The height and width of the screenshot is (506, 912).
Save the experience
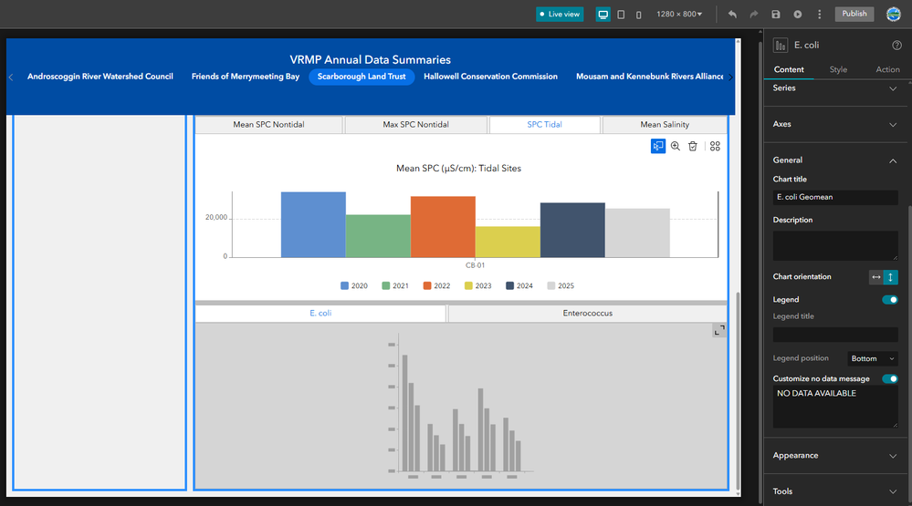pos(776,14)
